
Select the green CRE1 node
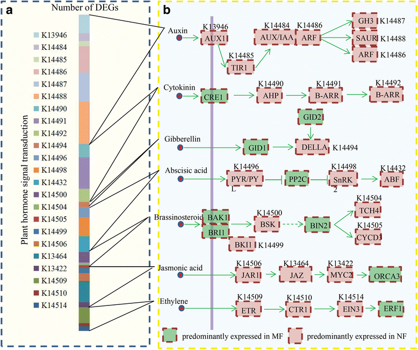pos(213,97)
